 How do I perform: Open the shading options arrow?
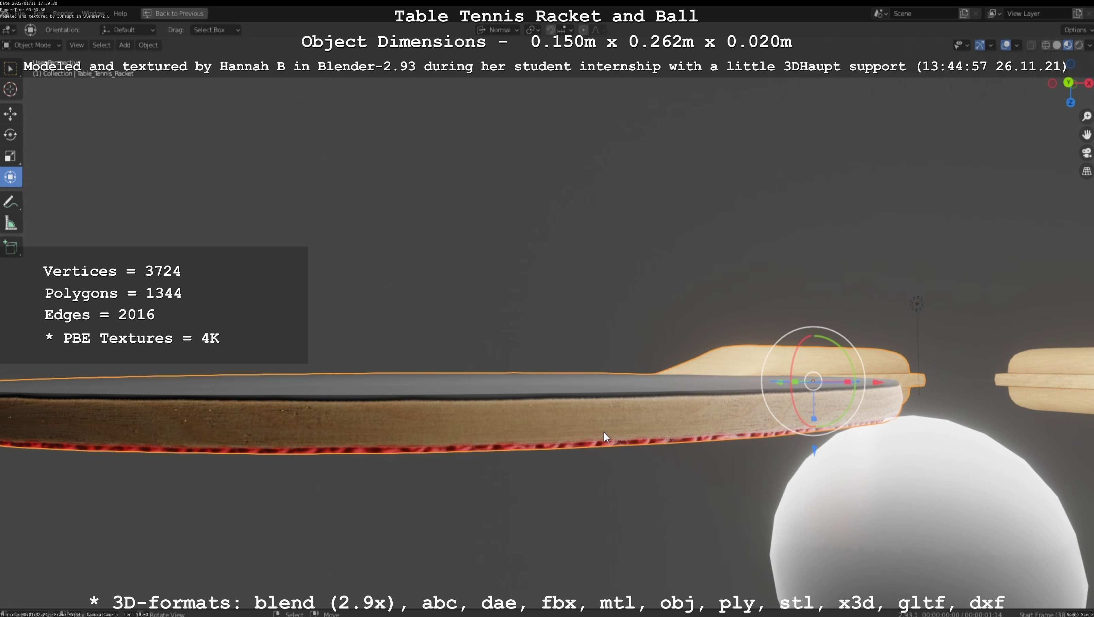click(x=1089, y=45)
